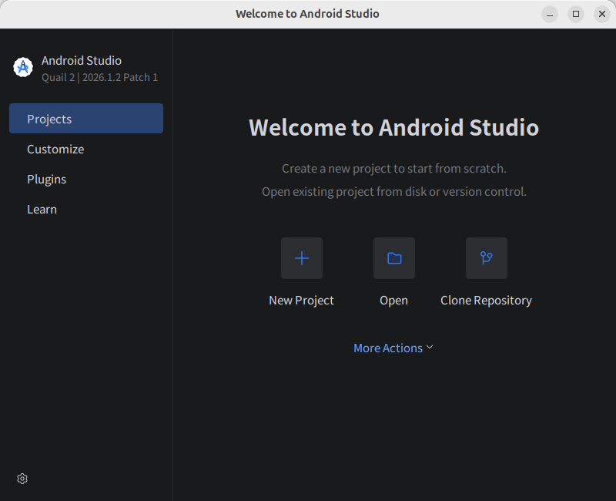Click the Android Studio name in sidebar

click(x=82, y=61)
